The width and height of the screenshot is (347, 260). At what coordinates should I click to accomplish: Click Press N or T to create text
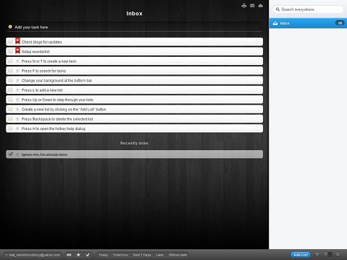[49, 61]
